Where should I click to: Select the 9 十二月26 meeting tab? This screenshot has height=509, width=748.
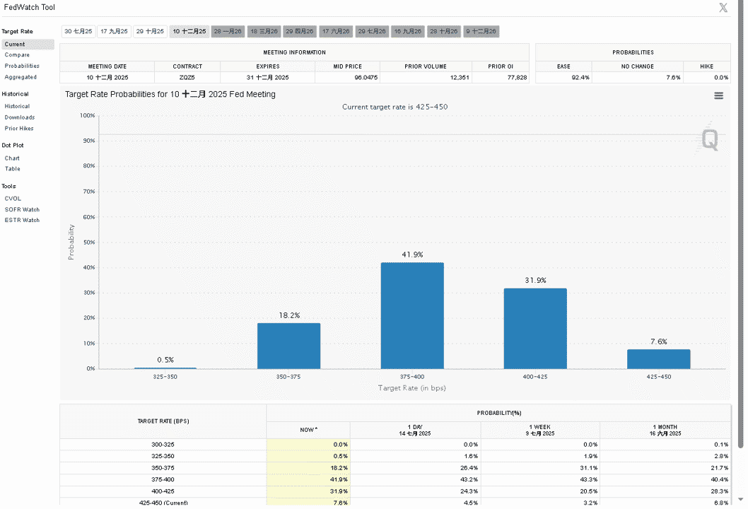pos(481,32)
